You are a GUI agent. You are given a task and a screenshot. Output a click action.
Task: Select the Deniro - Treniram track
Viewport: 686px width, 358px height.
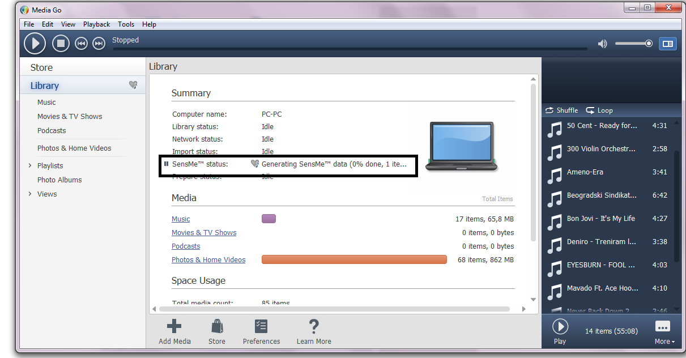(607, 246)
